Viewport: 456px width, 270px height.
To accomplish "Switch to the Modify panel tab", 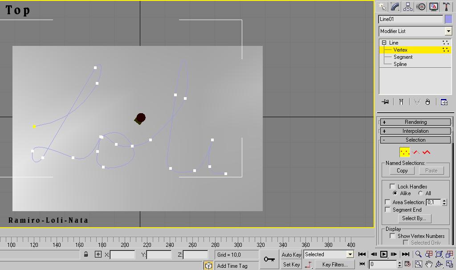I will [395, 7].
